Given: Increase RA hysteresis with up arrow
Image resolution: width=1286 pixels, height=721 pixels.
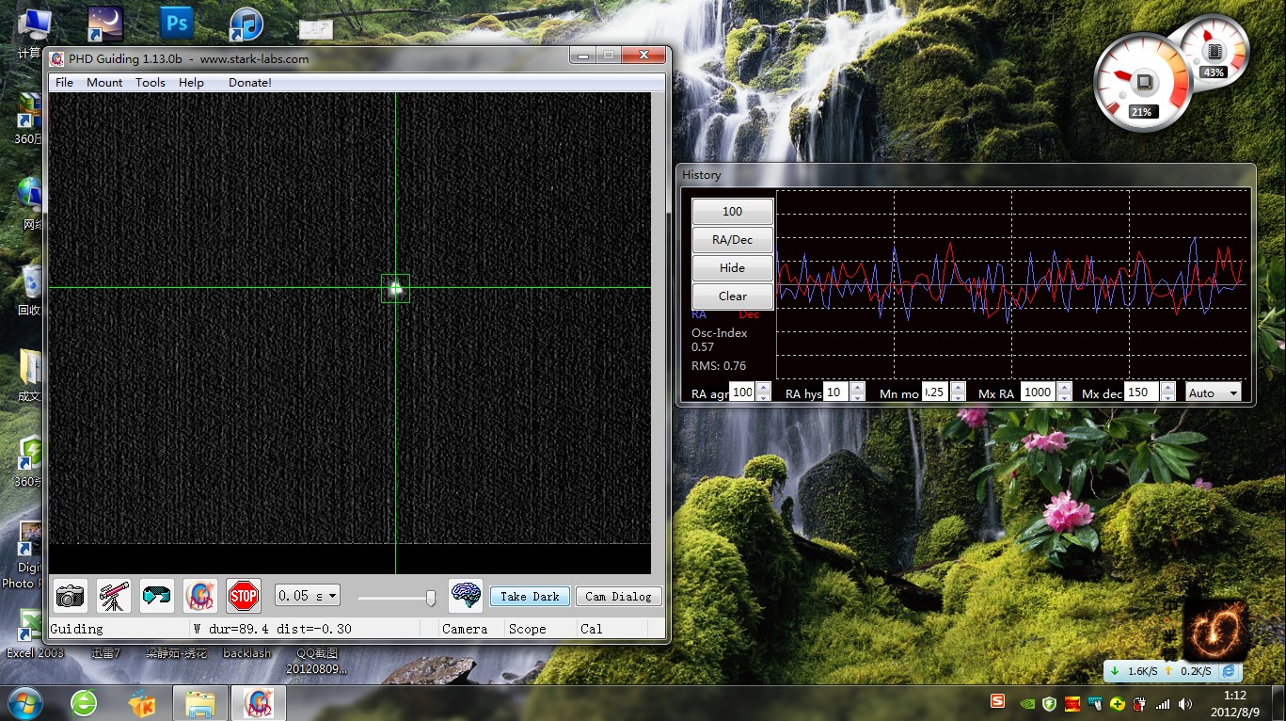Looking at the screenshot, I should click(x=857, y=387).
